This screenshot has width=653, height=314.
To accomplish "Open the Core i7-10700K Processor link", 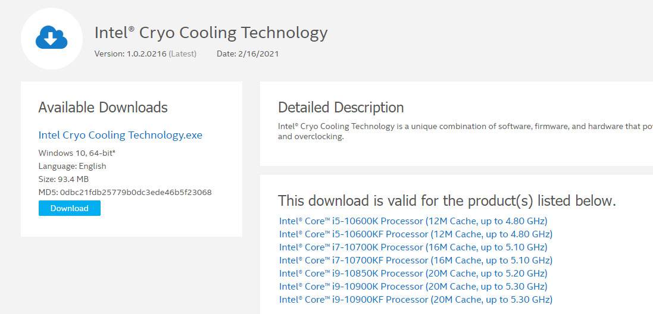I will (x=413, y=247).
